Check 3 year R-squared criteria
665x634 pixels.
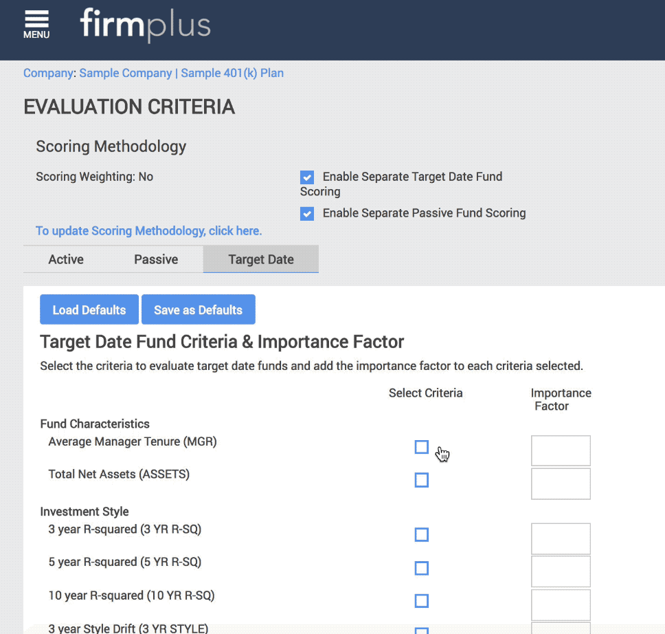click(422, 534)
